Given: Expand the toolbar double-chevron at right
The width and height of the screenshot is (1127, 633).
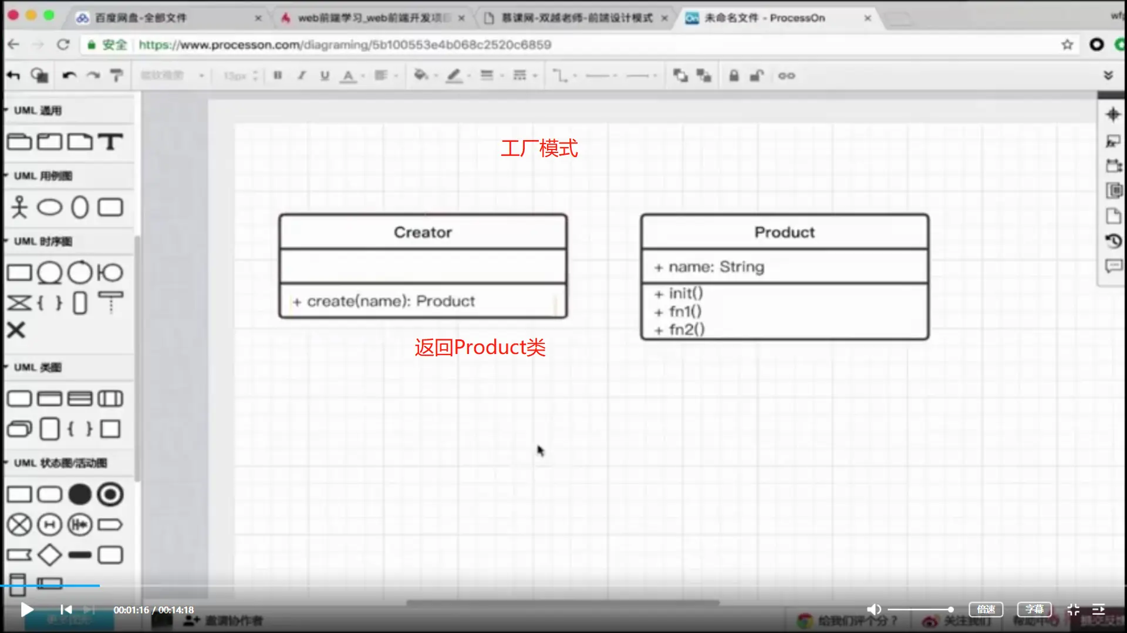Looking at the screenshot, I should click(1108, 76).
